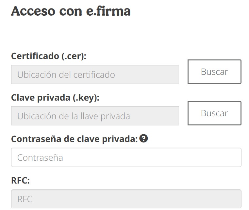Browse for the .cer certificate file
The image size is (249, 210).
pos(214,72)
